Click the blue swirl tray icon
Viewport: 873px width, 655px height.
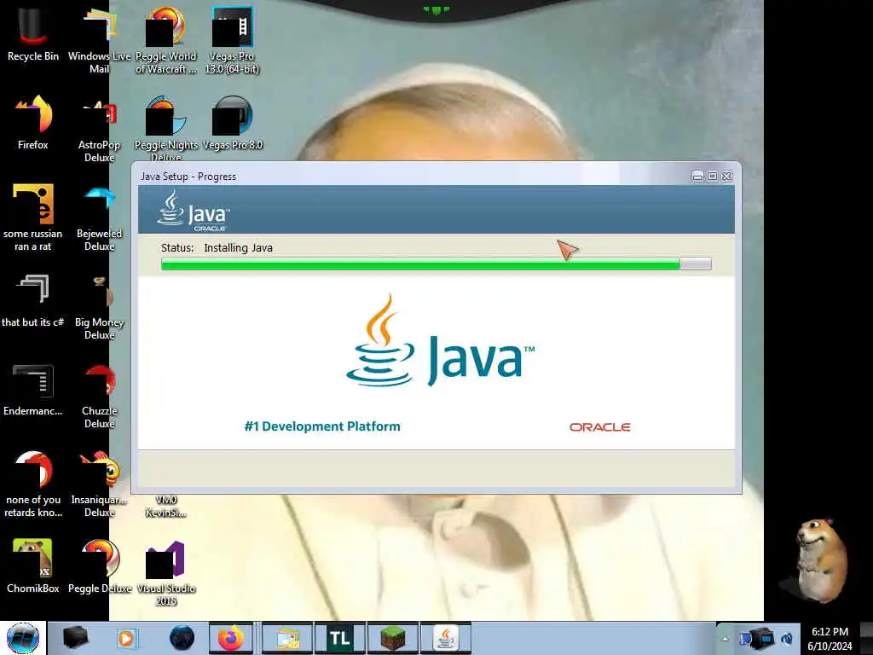pyautogui.click(x=787, y=639)
